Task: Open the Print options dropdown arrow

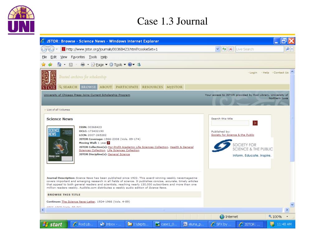Action: [x=88, y=65]
